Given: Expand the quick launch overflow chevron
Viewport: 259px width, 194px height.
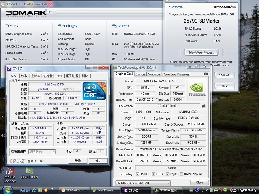Looking at the screenshot, I should [52, 189].
